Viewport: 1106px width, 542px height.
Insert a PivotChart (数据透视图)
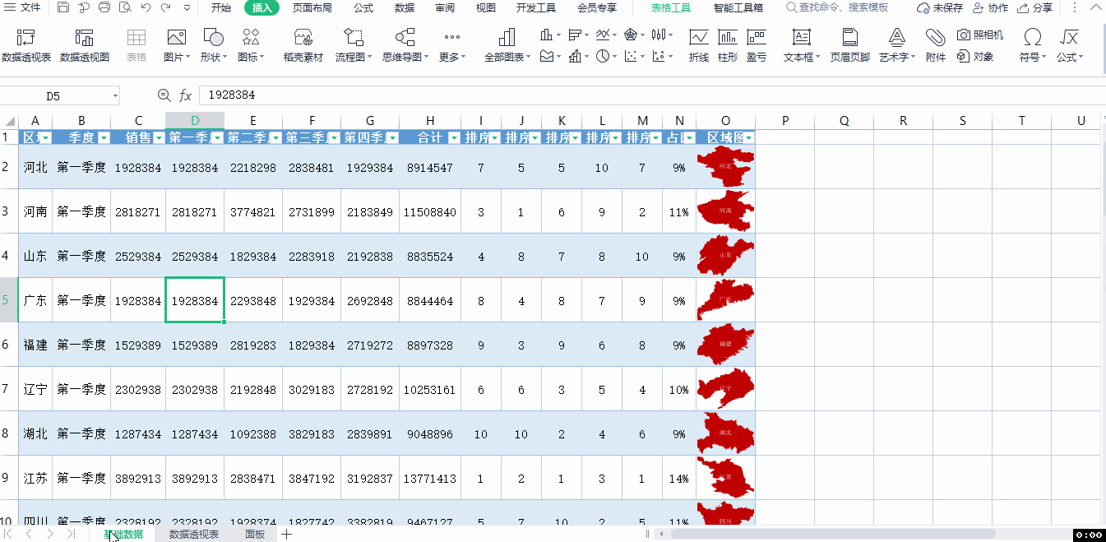click(x=85, y=46)
